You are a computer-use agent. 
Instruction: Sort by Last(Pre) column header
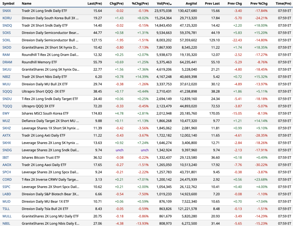point(95,3)
